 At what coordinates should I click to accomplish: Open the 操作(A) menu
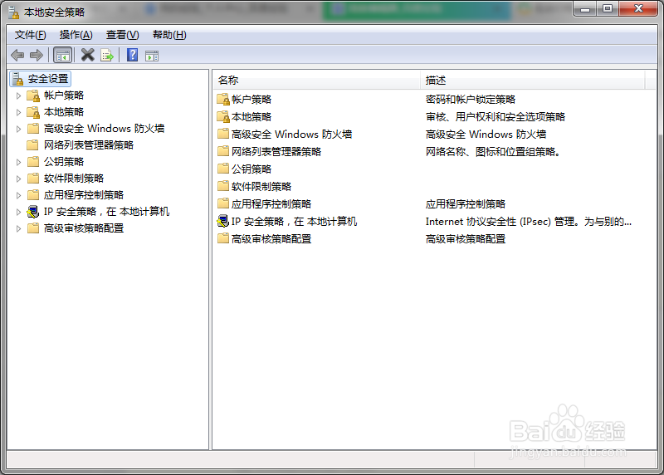76,35
